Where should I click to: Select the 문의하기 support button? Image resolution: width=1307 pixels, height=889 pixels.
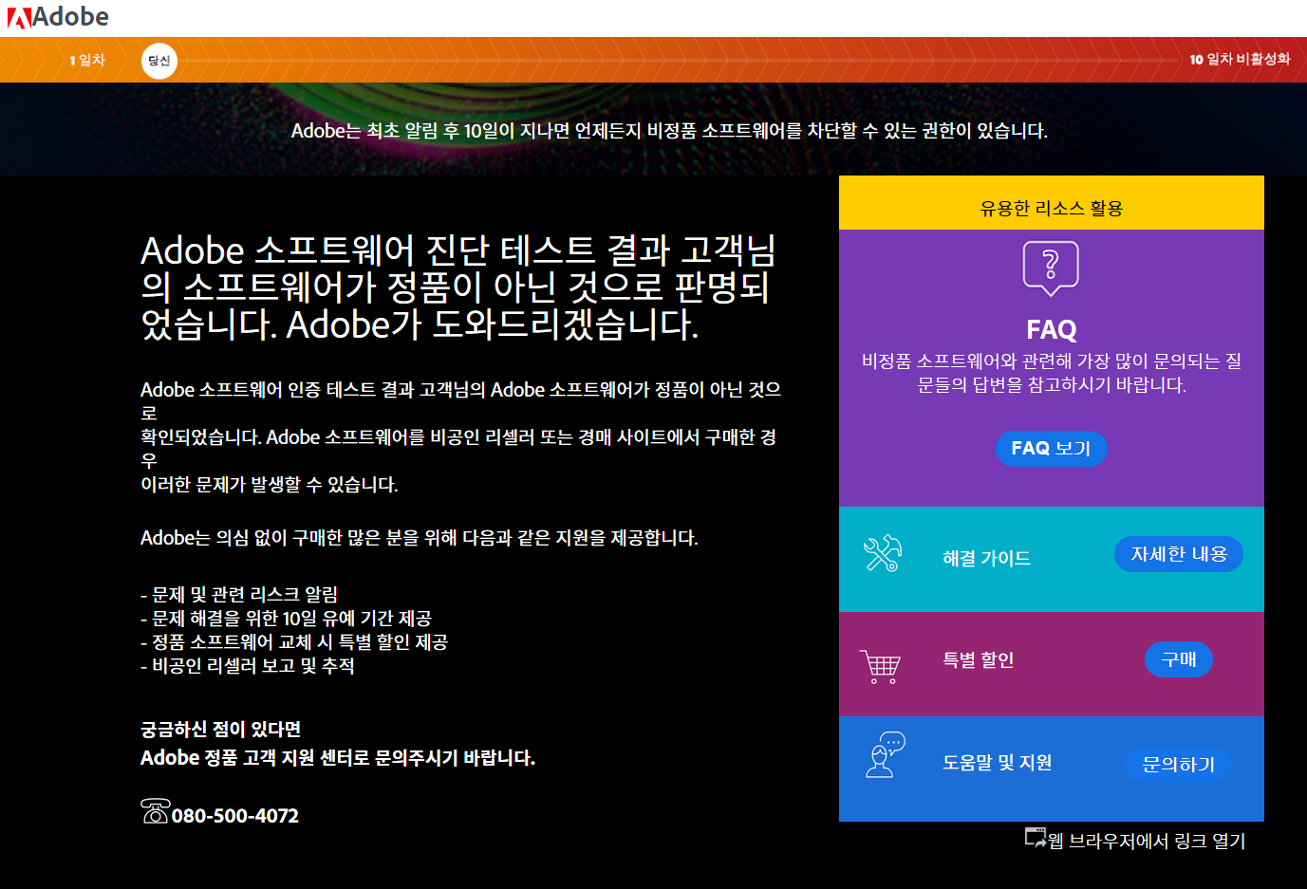click(x=1179, y=765)
